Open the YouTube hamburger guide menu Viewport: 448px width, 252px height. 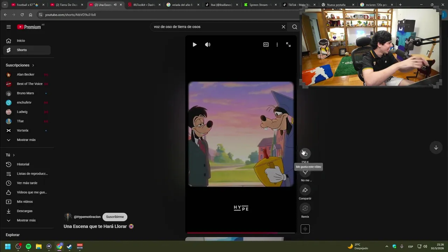8,27
